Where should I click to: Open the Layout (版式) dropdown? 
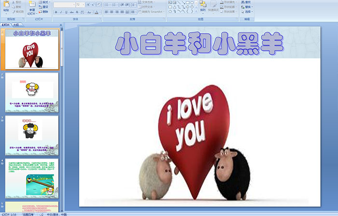[x=44, y=2]
